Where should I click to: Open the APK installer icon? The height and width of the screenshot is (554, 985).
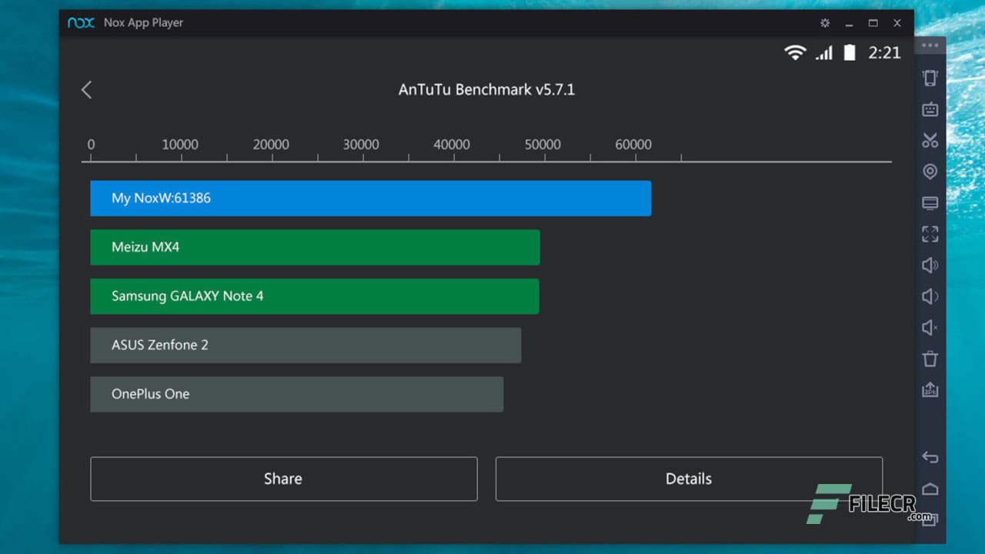point(930,389)
